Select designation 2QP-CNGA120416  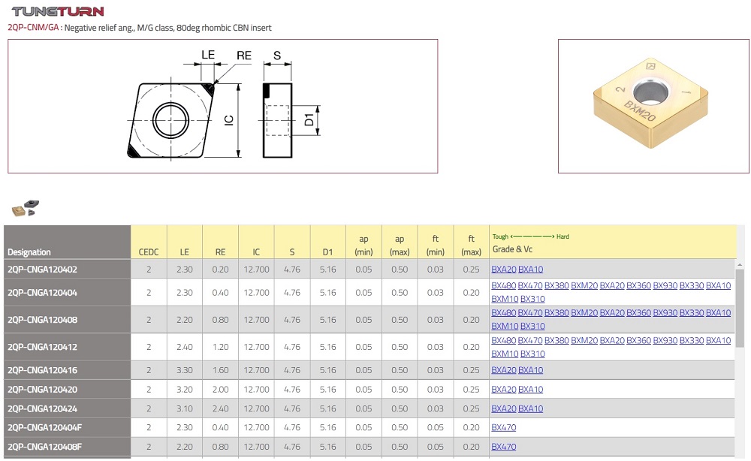[x=42, y=370]
